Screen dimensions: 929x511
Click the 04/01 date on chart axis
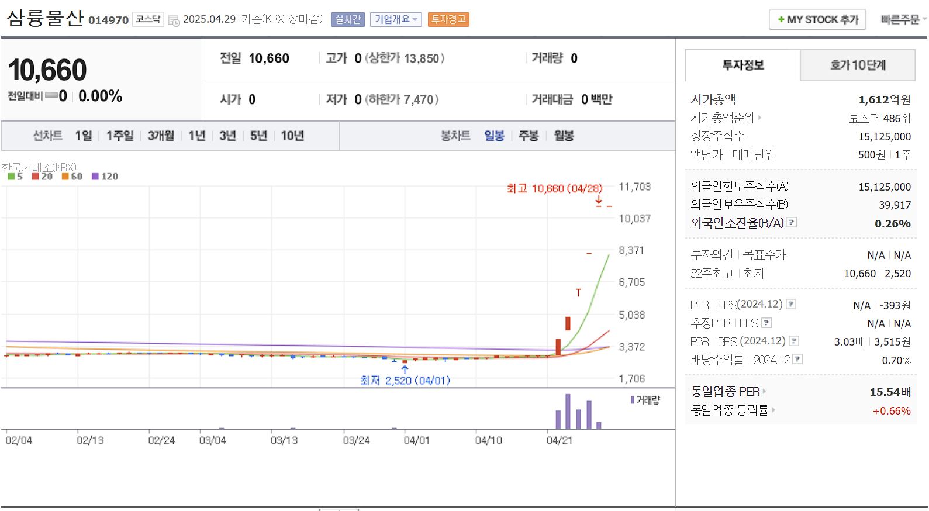pyautogui.click(x=416, y=440)
